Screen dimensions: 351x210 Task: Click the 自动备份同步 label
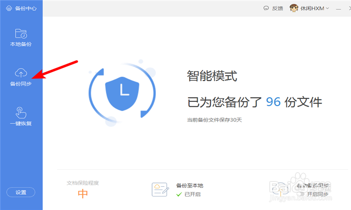[313, 185]
